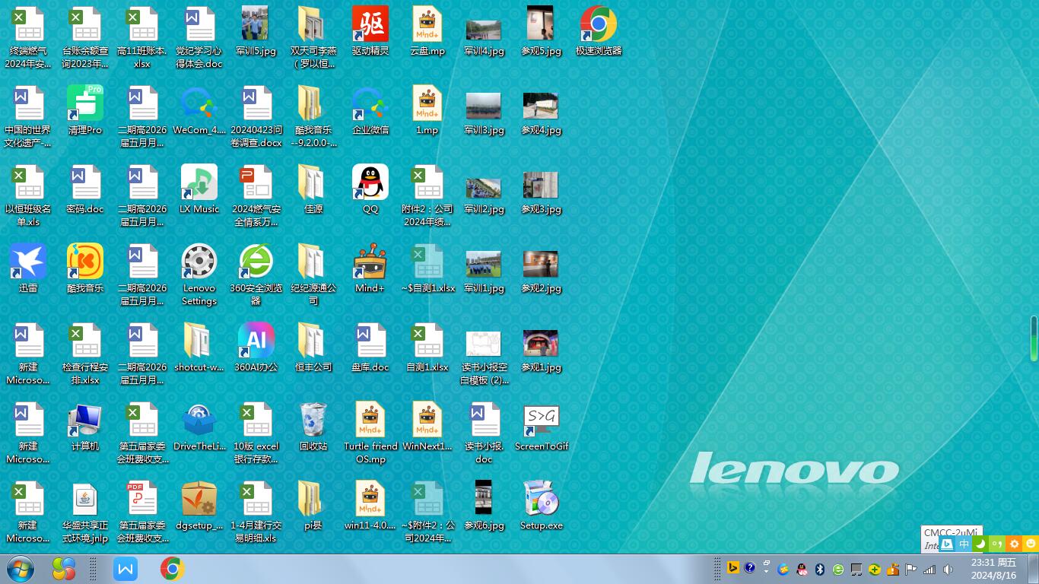Screen dimensions: 1039x584
Task: Click the 军训1.jpg image thumbnail
Action: point(484,263)
